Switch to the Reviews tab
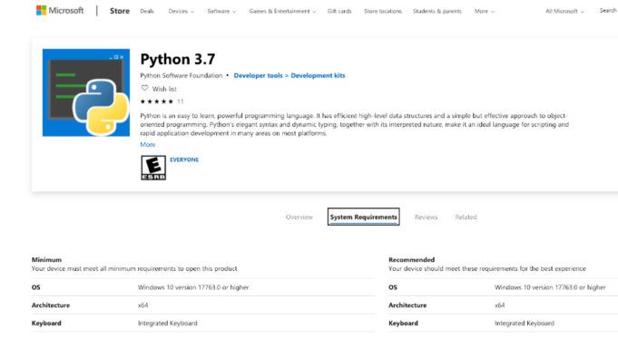Screen dimensions: 618x347 point(426,217)
